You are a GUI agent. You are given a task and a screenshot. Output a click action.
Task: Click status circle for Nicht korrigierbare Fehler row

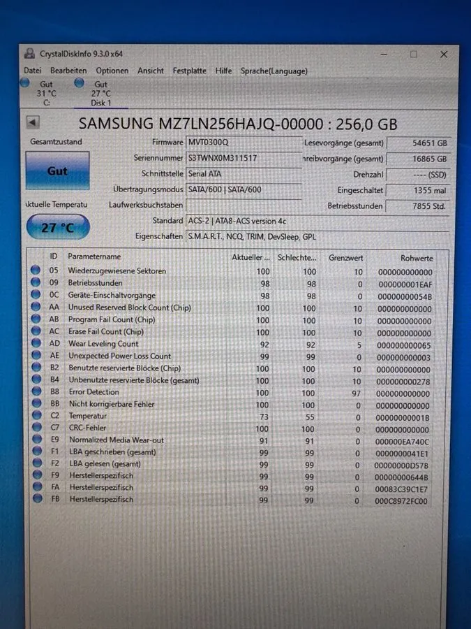click(37, 403)
